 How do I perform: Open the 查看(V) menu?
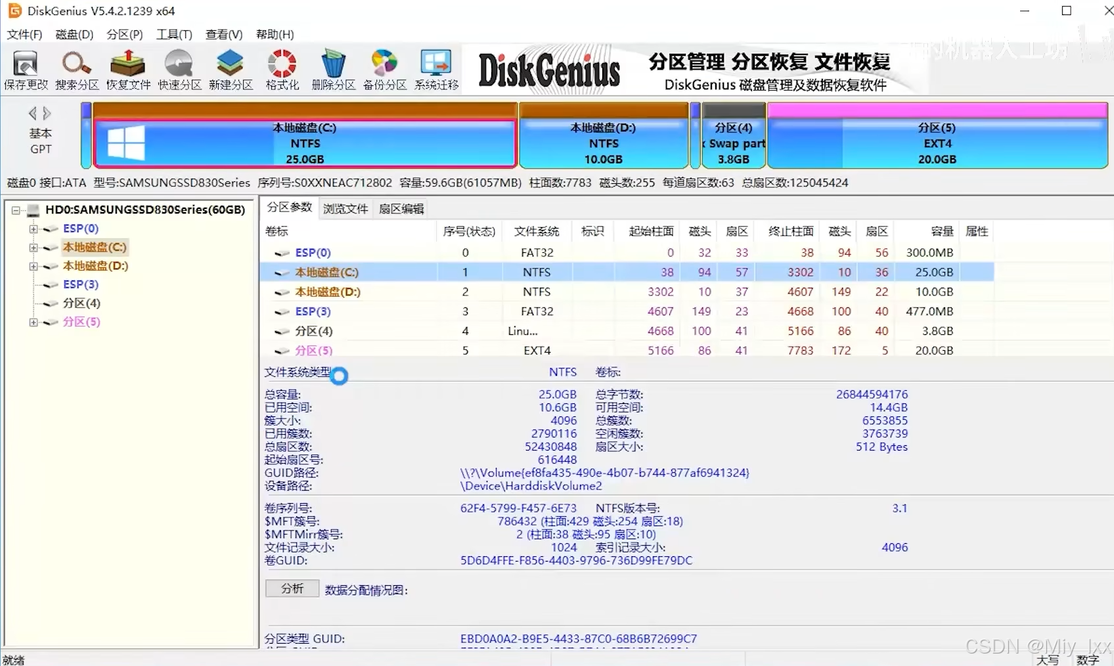coord(224,34)
